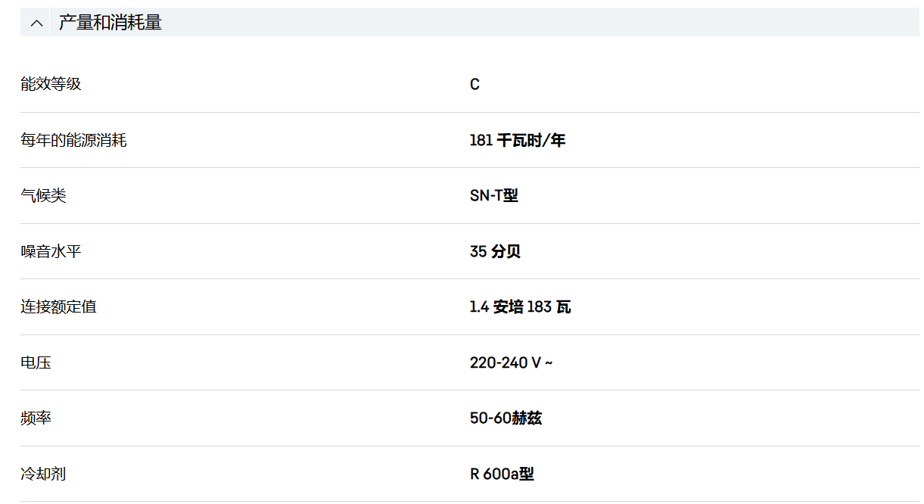Click the 频率 label

tap(36, 418)
